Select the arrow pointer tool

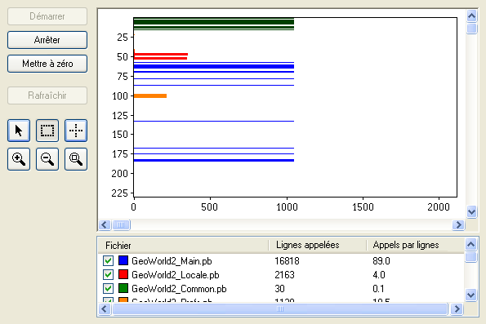(x=19, y=131)
